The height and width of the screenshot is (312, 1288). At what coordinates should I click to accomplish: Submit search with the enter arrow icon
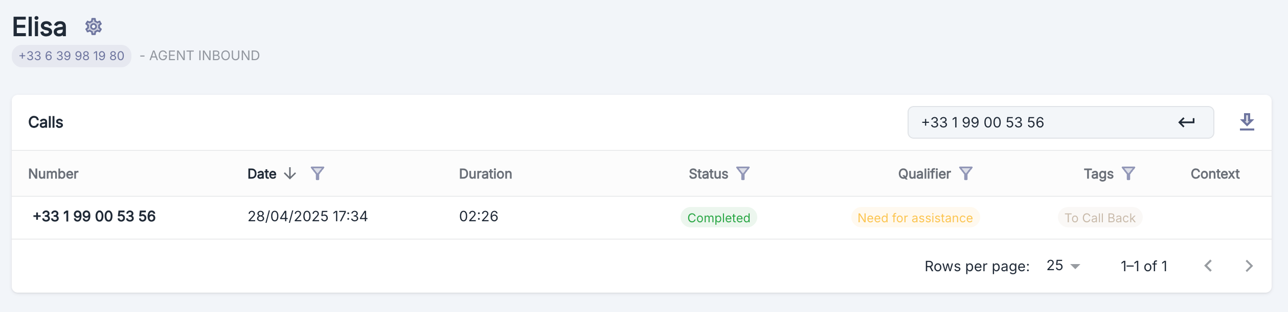1186,122
